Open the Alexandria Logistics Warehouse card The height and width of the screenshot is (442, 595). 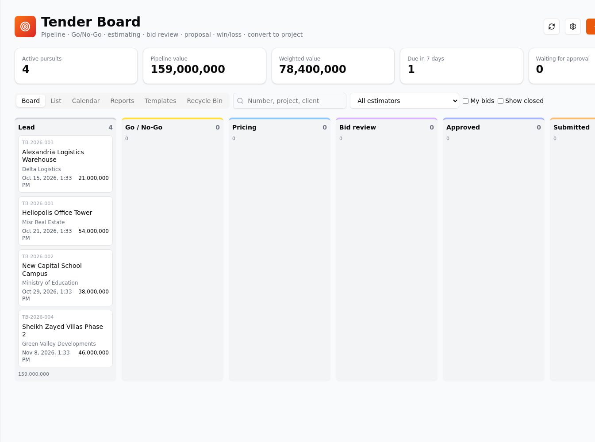(65, 164)
